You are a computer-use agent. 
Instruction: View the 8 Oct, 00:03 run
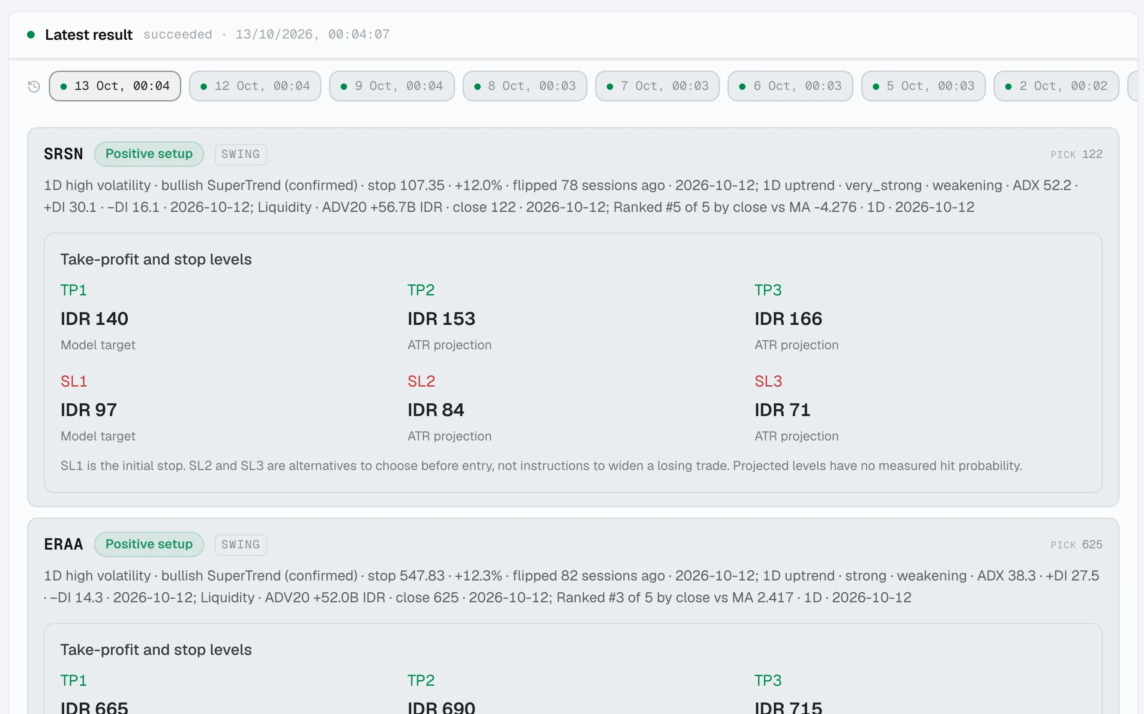click(x=525, y=86)
